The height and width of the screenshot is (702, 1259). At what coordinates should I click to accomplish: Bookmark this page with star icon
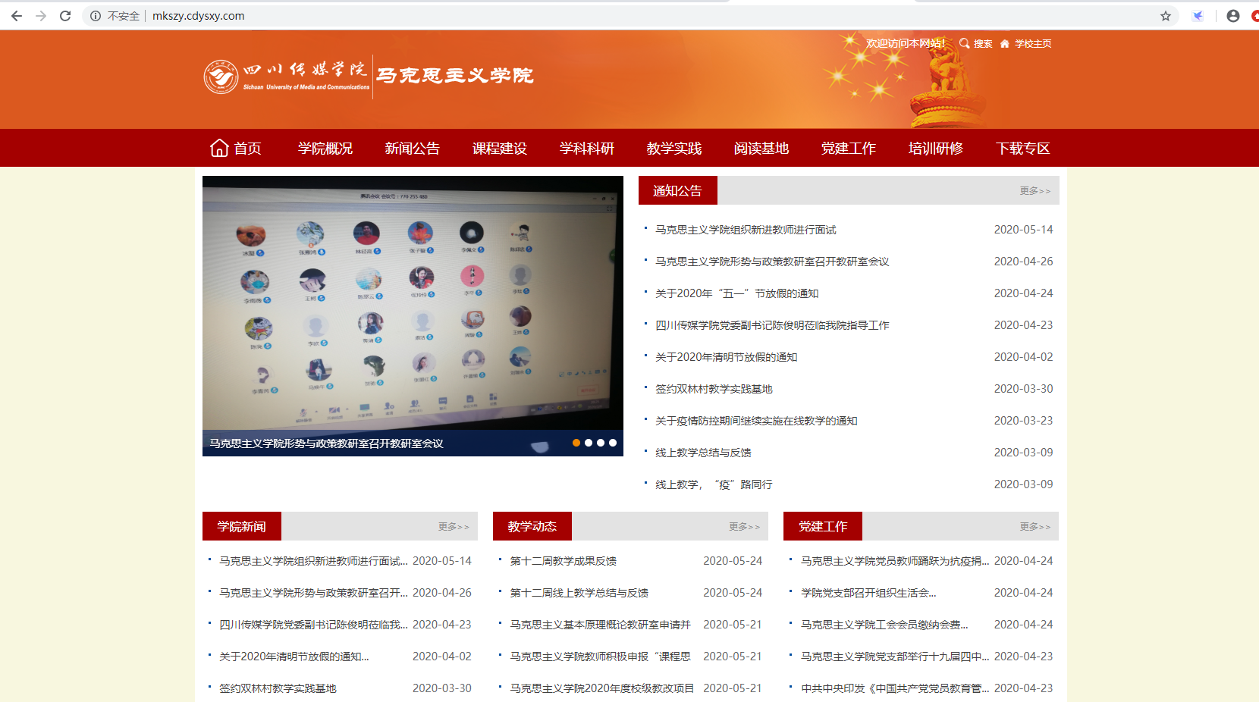(1166, 16)
